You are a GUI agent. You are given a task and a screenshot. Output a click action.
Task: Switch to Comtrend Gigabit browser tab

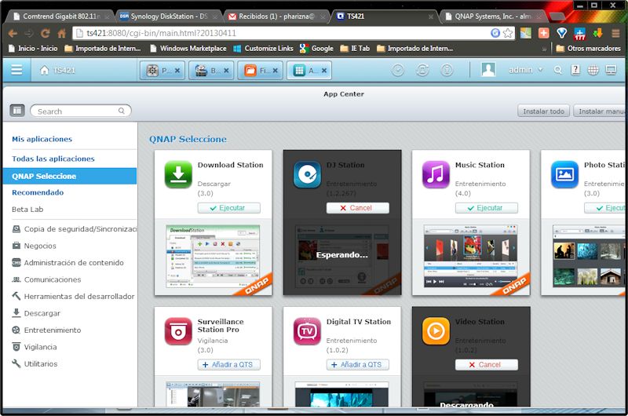62,16
